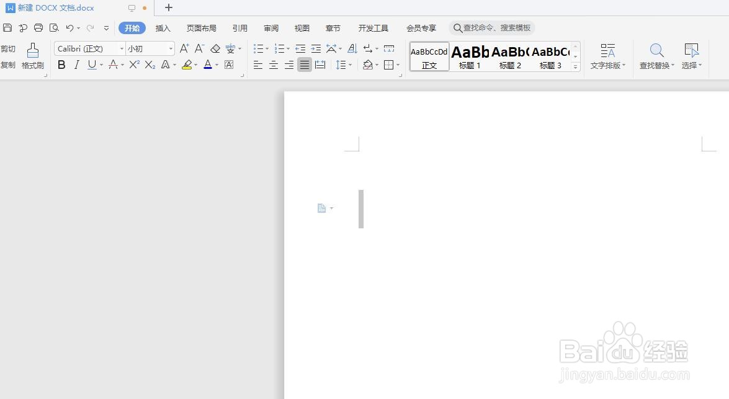Expand the styles gallery
The height and width of the screenshot is (399, 729).
click(x=576, y=67)
